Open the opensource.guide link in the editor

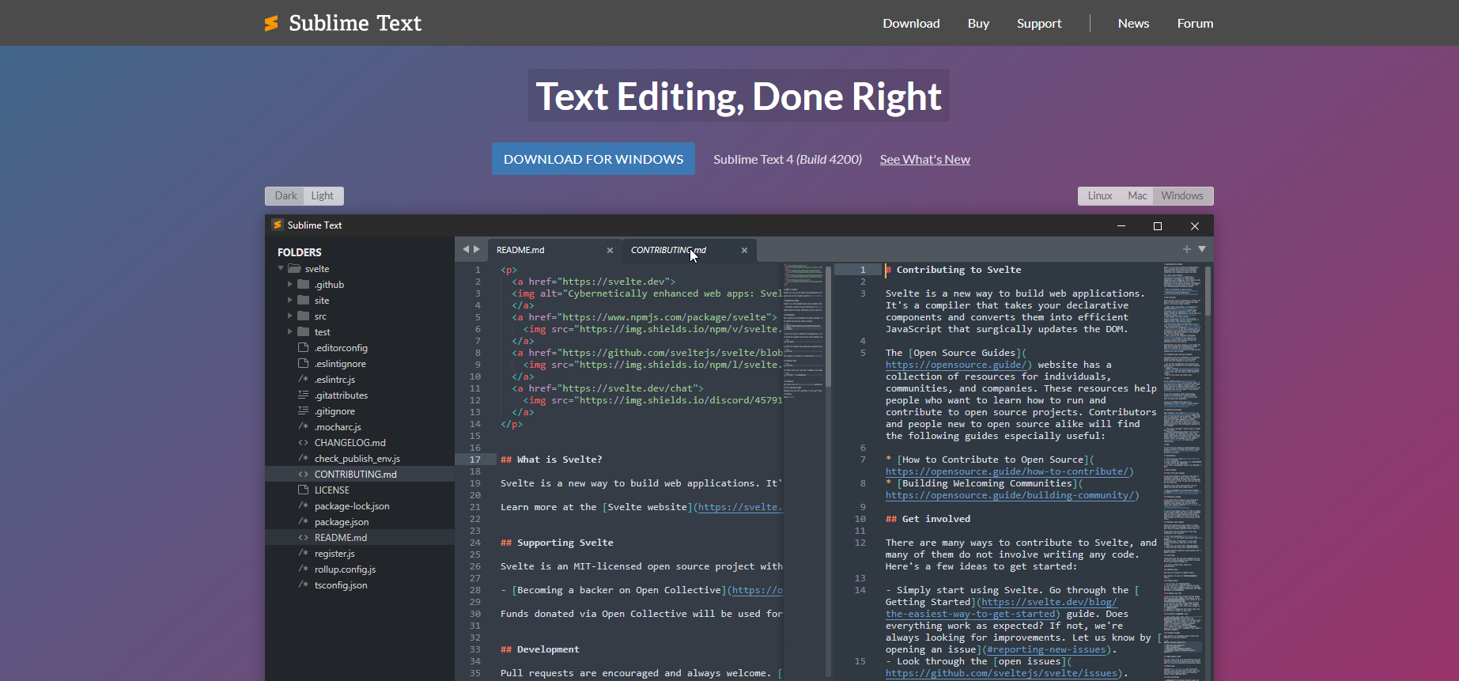coord(958,365)
